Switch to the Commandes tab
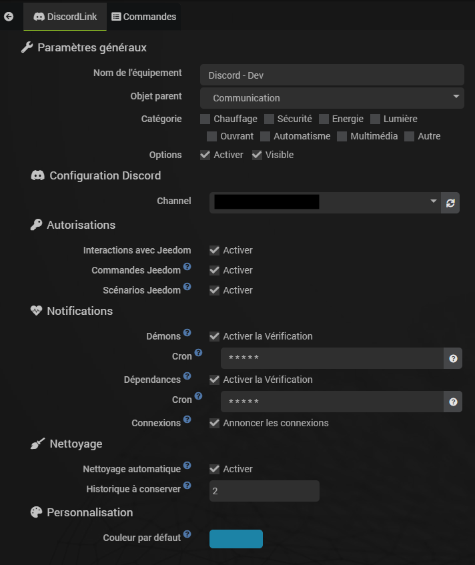 click(x=143, y=17)
